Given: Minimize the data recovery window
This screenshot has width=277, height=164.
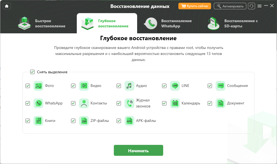Looking at the screenshot, I should [x=266, y=6].
